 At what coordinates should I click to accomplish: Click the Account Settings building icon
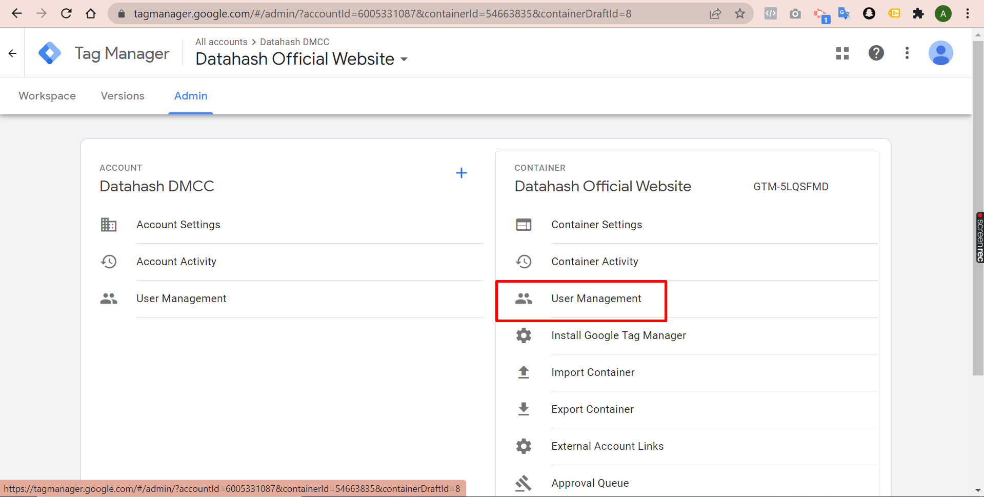tap(109, 225)
